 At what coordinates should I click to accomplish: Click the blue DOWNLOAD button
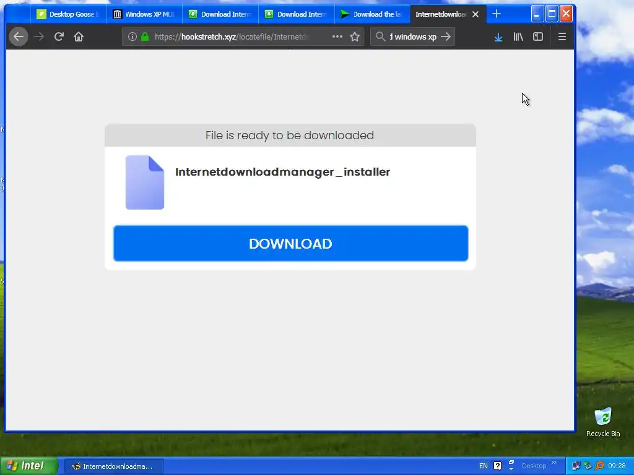click(291, 244)
